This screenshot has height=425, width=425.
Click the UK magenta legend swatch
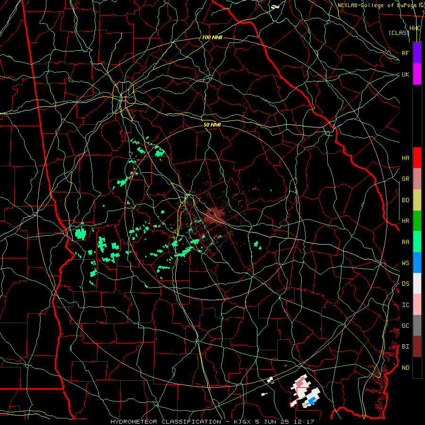coord(417,74)
